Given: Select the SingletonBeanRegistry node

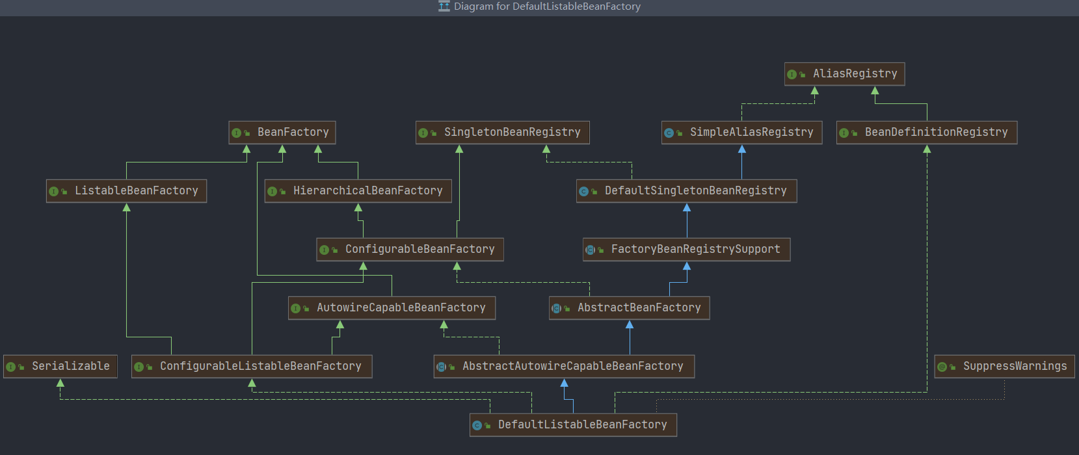Looking at the screenshot, I should click(503, 133).
